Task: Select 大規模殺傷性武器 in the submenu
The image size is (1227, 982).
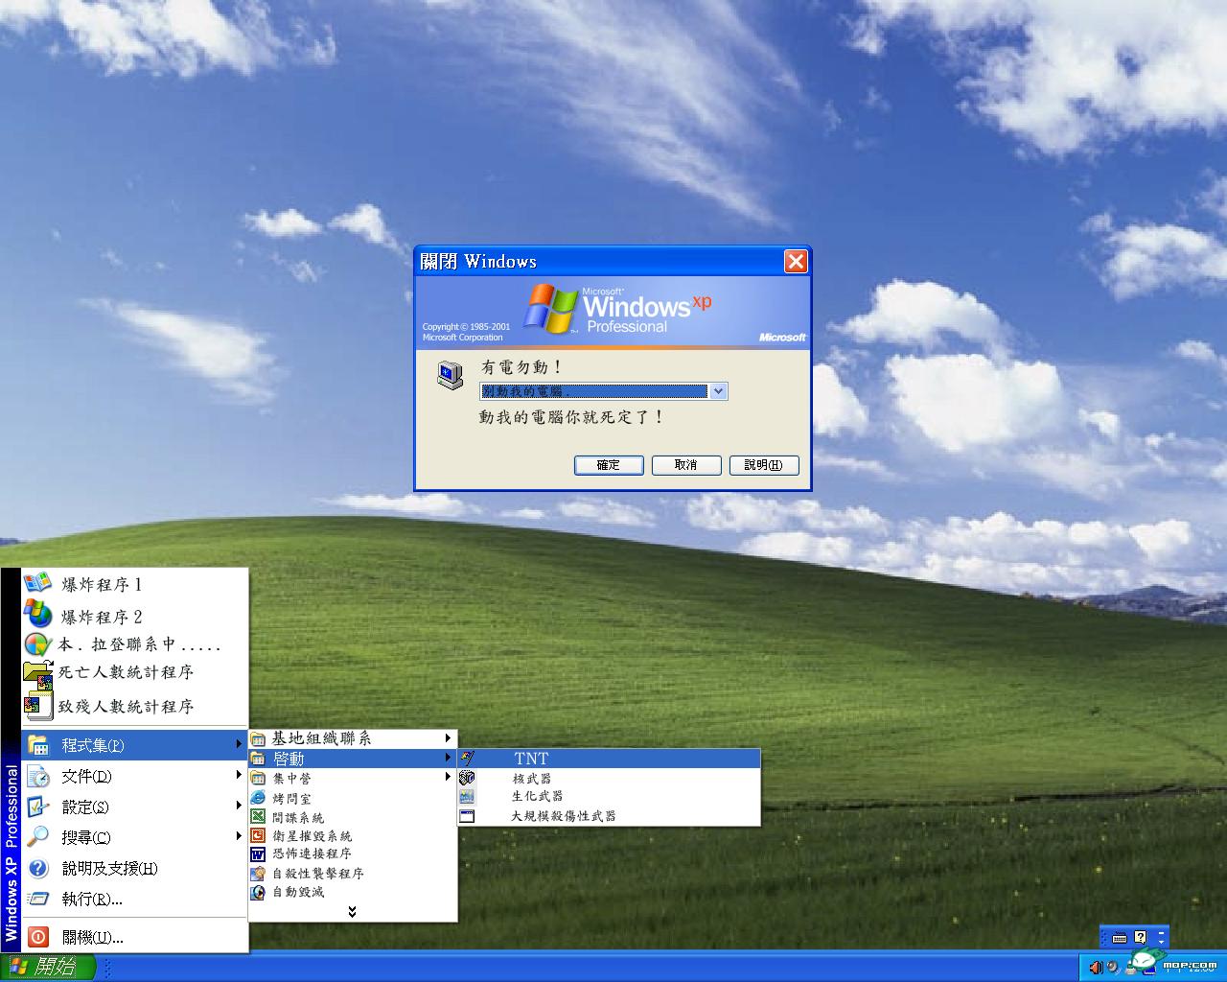Action: point(609,816)
